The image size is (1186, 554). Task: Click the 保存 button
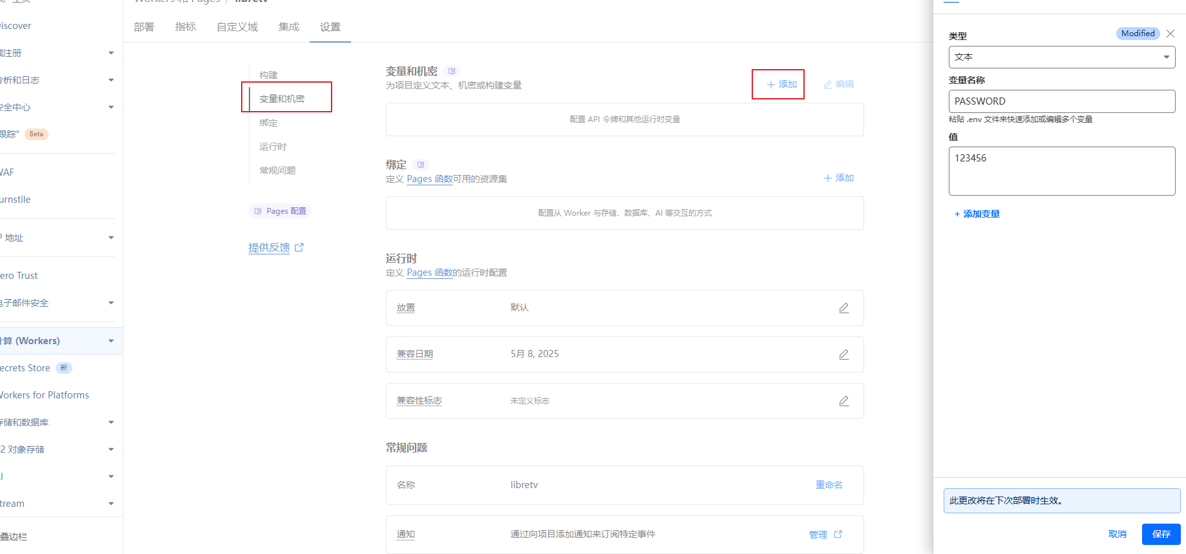1161,534
